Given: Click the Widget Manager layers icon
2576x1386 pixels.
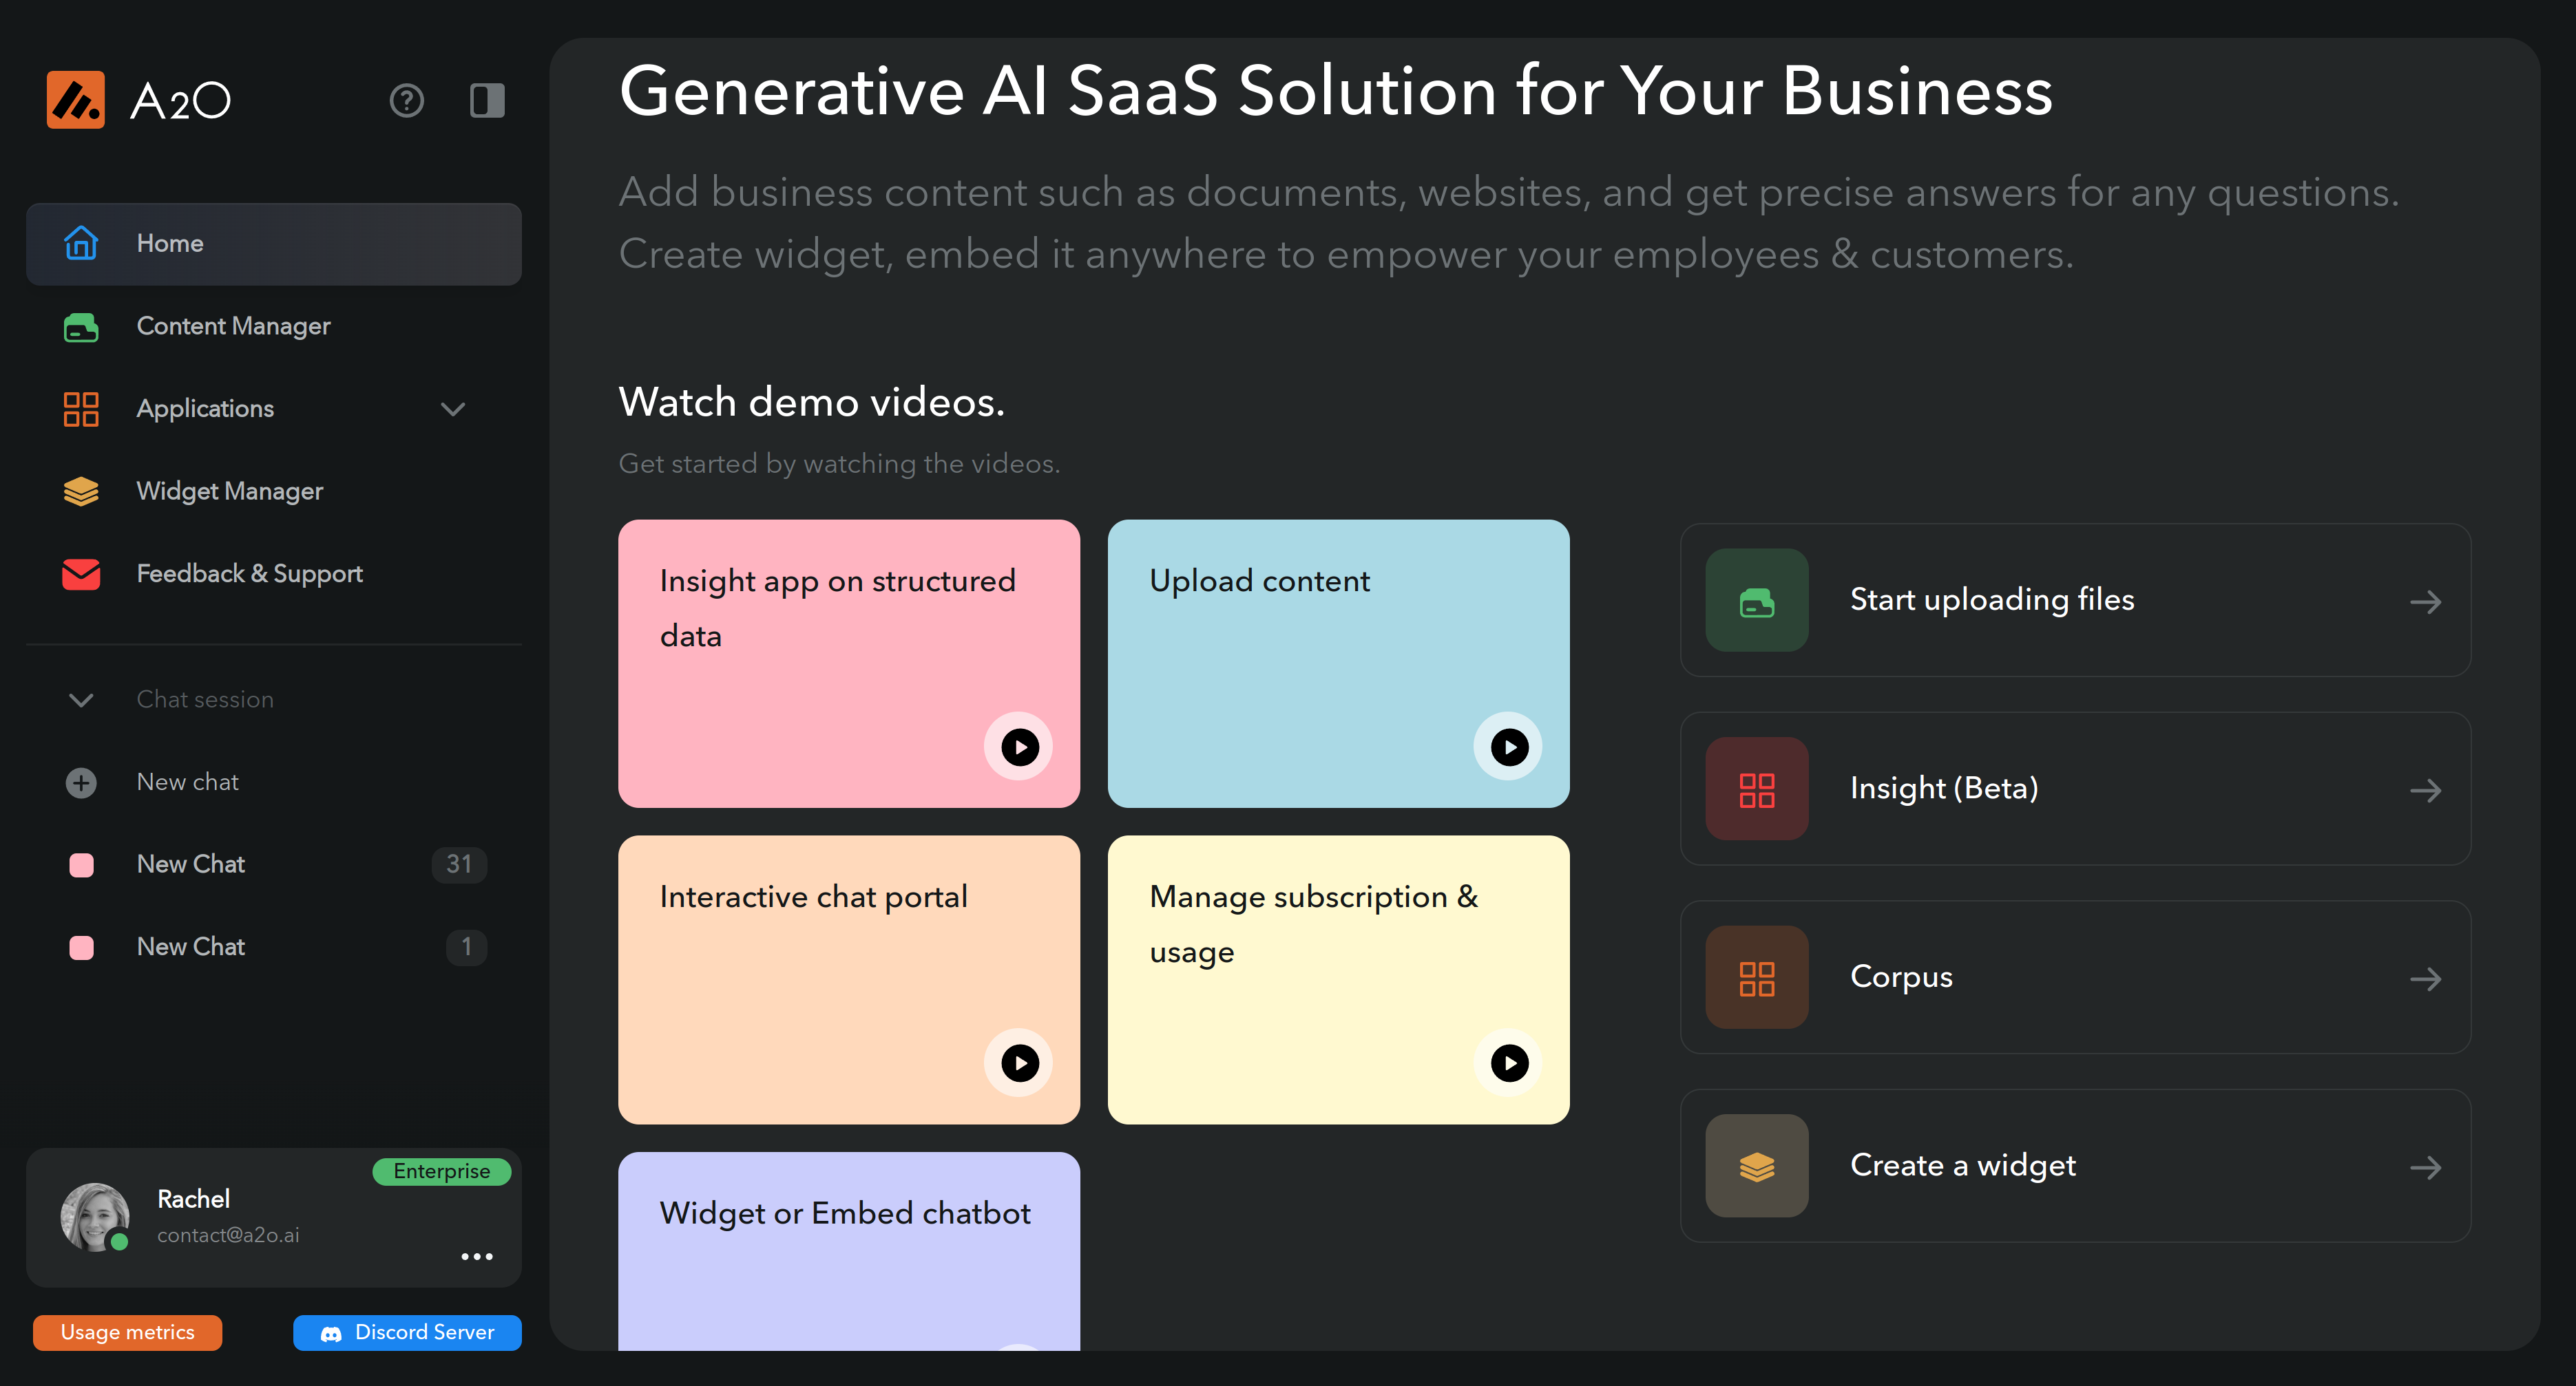Looking at the screenshot, I should [x=80, y=491].
